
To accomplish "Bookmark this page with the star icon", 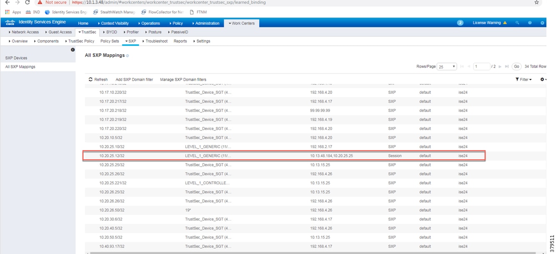I will (536, 3).
